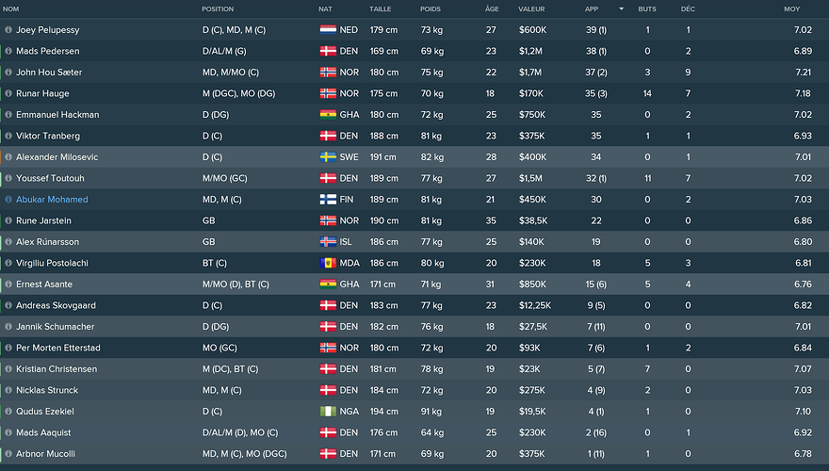This screenshot has width=829, height=471.
Task: Open the info icon for Abukar Mohamed
Action: [x=8, y=200]
